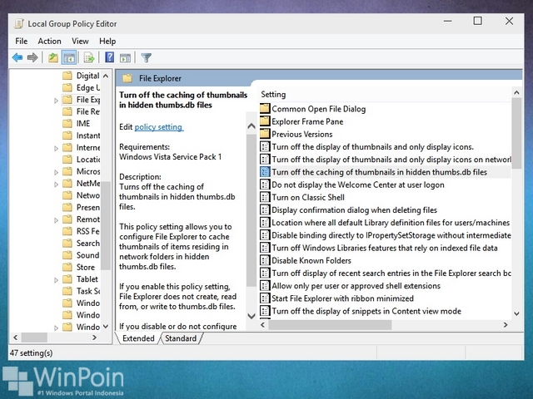533x399 pixels.
Task: Select the Task Scheduler tree item
Action: click(x=82, y=291)
